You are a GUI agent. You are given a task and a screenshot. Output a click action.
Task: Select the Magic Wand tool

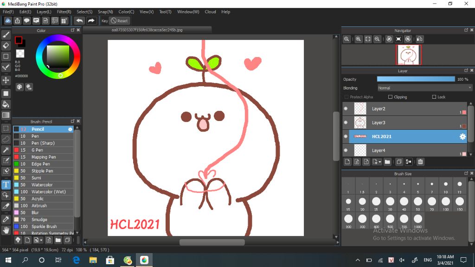(x=6, y=150)
